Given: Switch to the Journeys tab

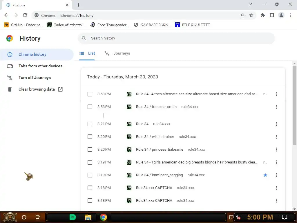Looking at the screenshot, I should [117, 53].
